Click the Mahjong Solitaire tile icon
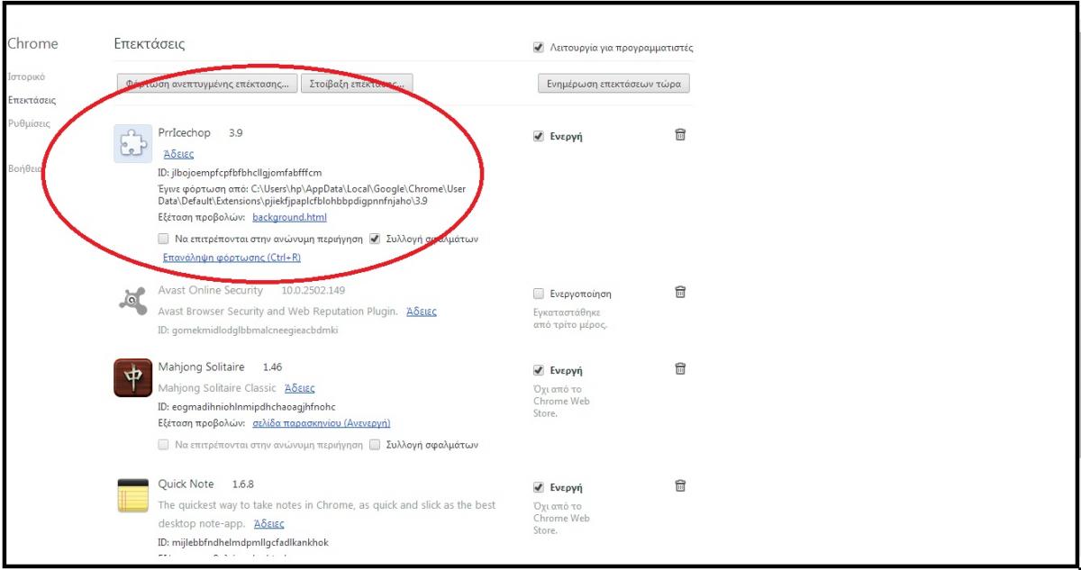Viewport: 1081px width, 570px height. (x=132, y=378)
